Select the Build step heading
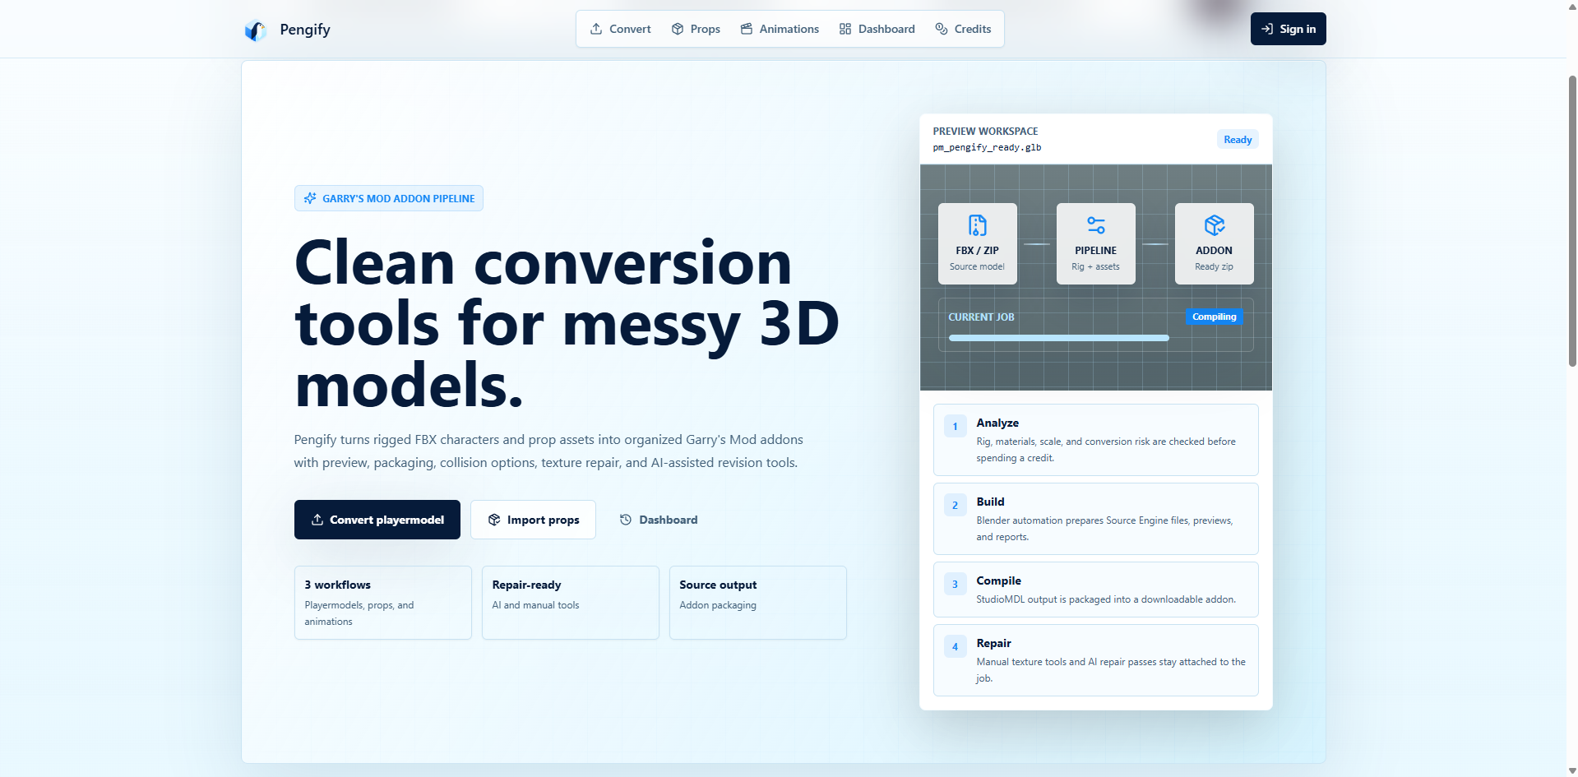This screenshot has height=777, width=1578. 990,502
